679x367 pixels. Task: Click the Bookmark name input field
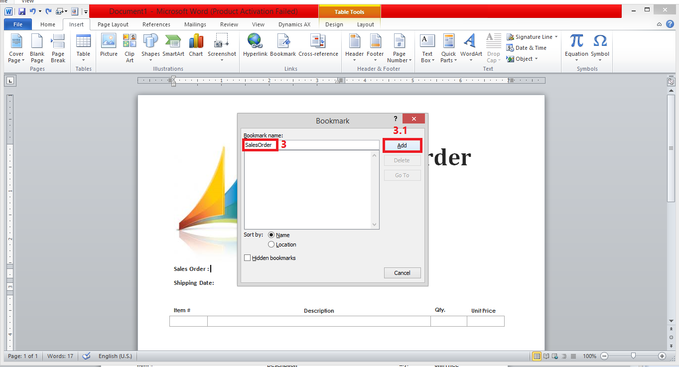(311, 145)
